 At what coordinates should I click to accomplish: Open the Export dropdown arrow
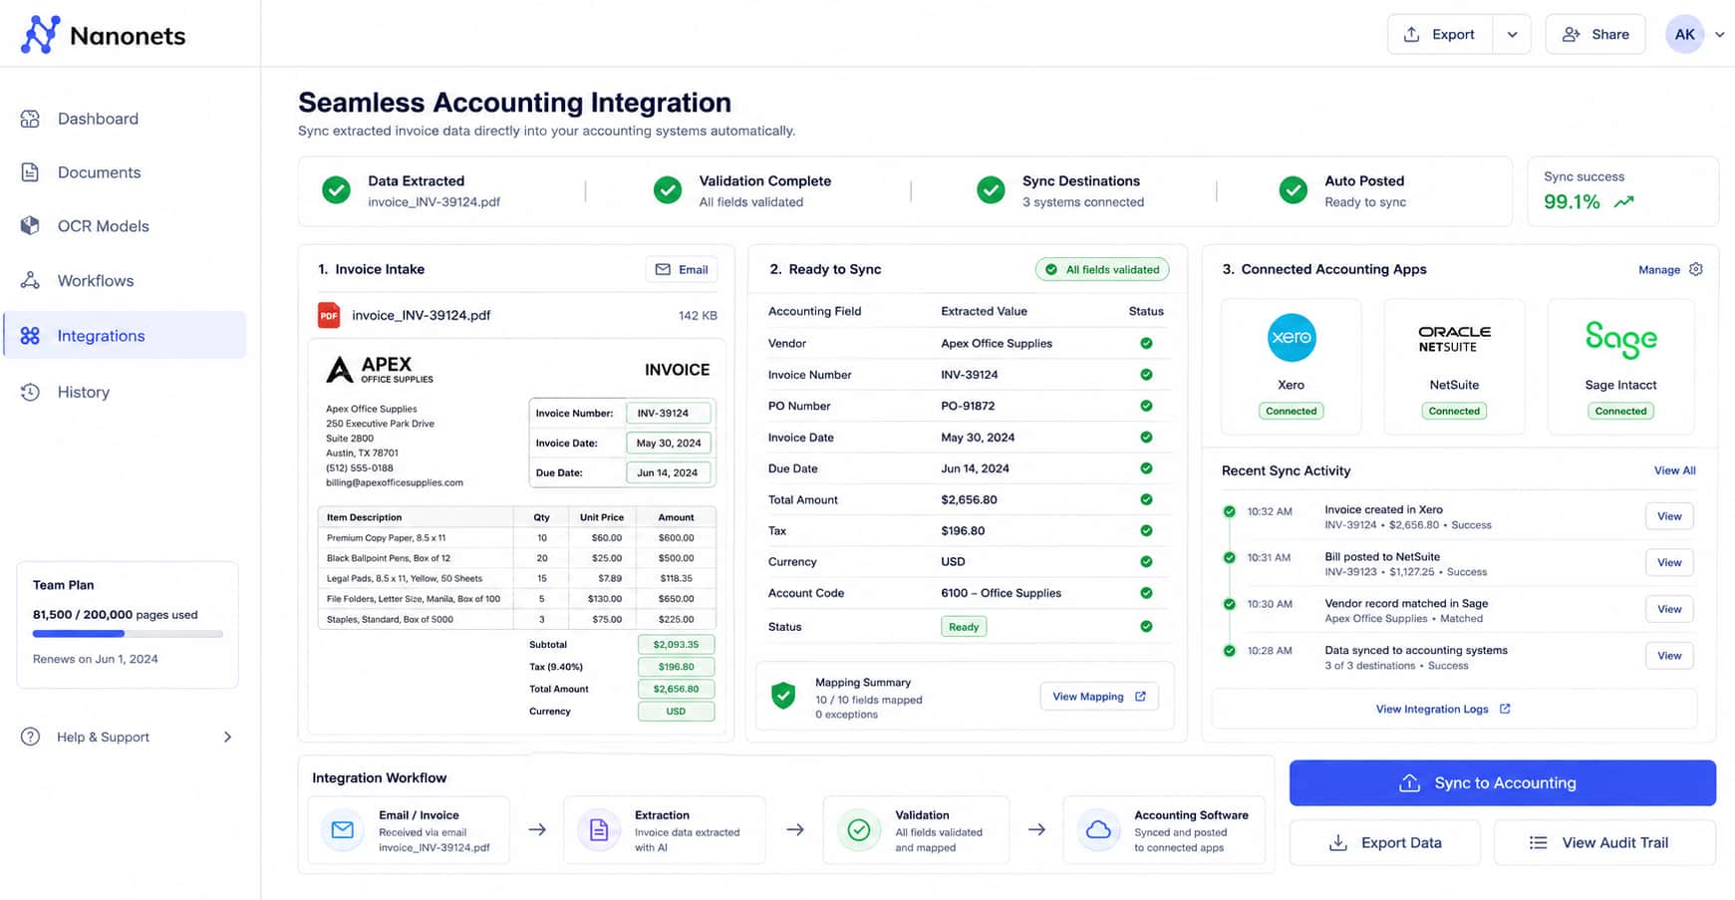tap(1512, 34)
